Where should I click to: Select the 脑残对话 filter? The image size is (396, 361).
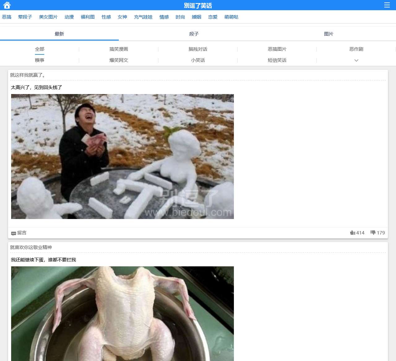pyautogui.click(x=198, y=49)
